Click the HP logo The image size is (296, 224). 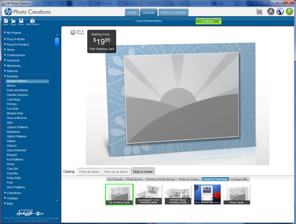(8, 12)
